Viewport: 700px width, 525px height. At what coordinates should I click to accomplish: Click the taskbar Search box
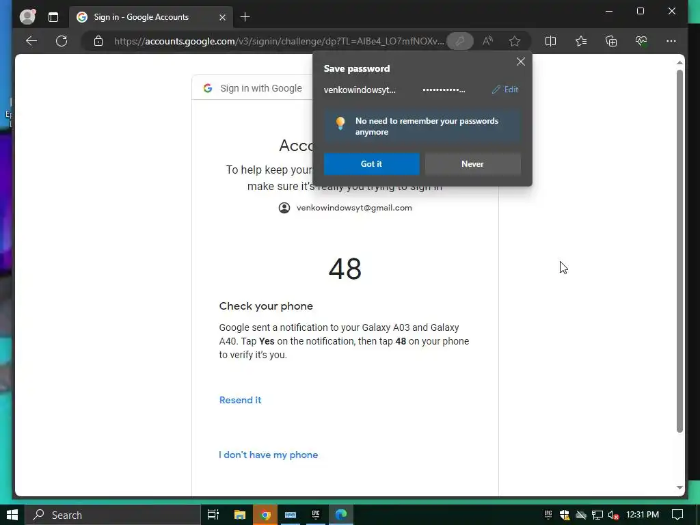click(x=113, y=515)
